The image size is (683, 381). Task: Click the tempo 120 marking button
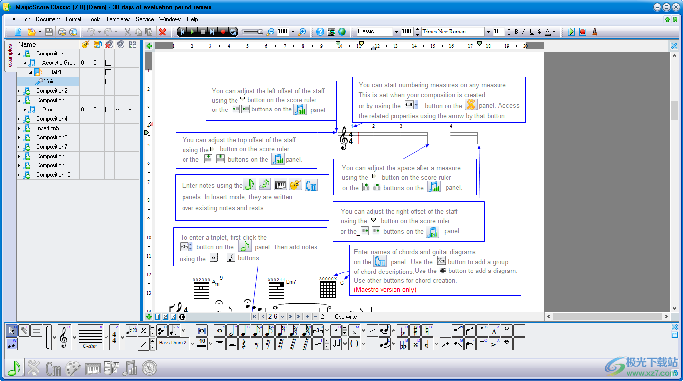tap(131, 330)
